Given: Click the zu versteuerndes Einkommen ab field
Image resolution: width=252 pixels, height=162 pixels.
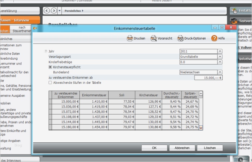Looking at the screenshot, I should pyautogui.click(x=208, y=77).
